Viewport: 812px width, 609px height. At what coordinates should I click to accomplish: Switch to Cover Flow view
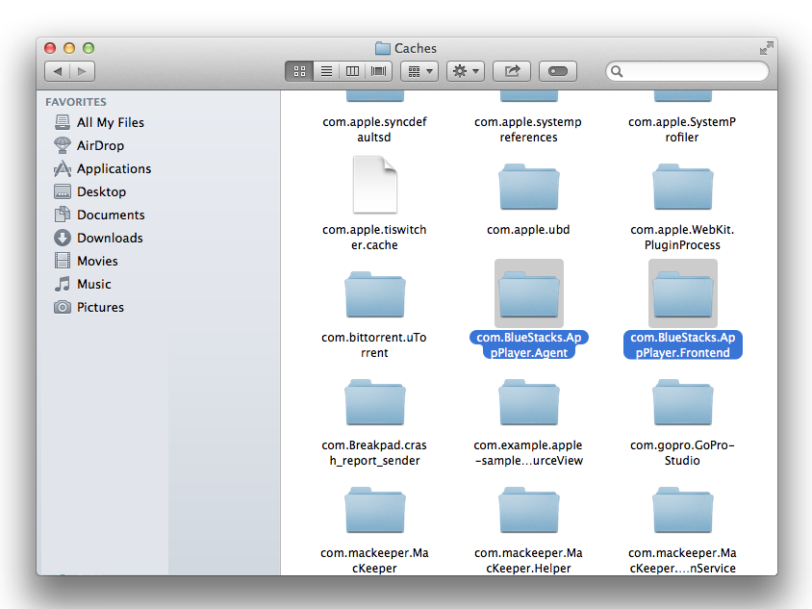(378, 71)
